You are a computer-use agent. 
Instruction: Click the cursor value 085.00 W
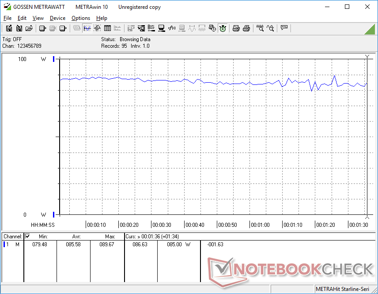tap(179, 244)
